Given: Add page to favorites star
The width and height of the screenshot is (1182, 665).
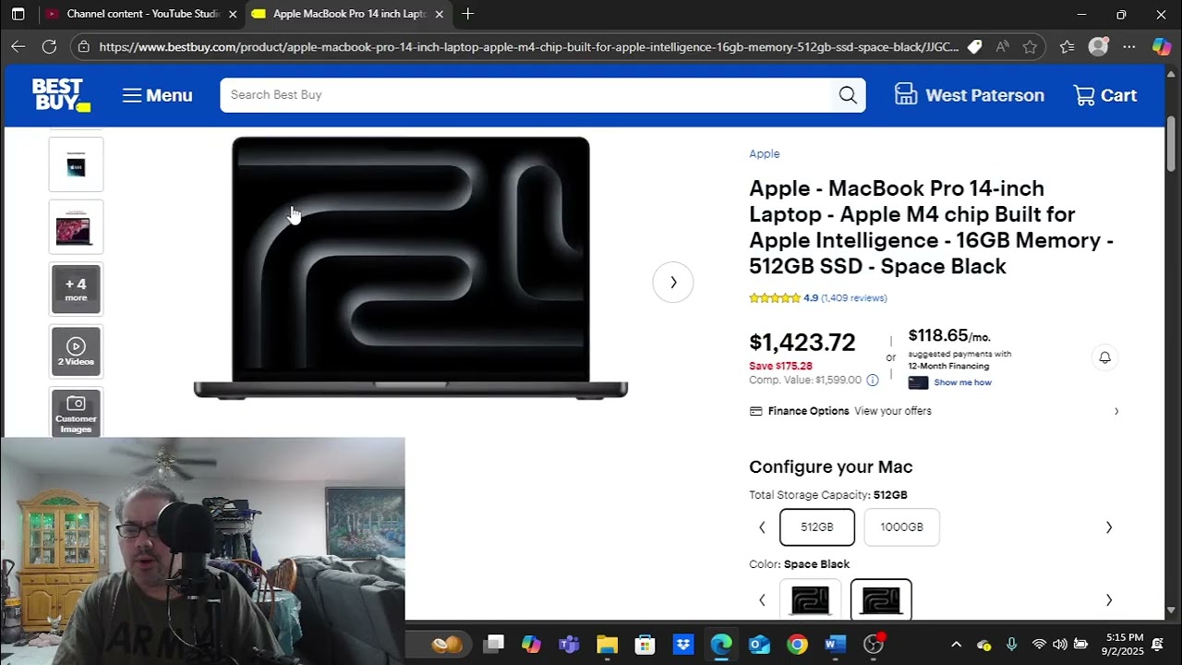Looking at the screenshot, I should click(x=1030, y=46).
